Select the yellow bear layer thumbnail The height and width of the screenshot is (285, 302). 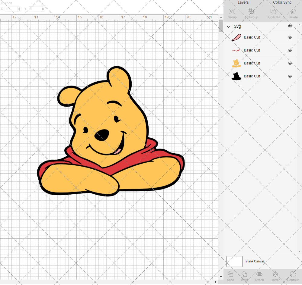pyautogui.click(x=236, y=63)
